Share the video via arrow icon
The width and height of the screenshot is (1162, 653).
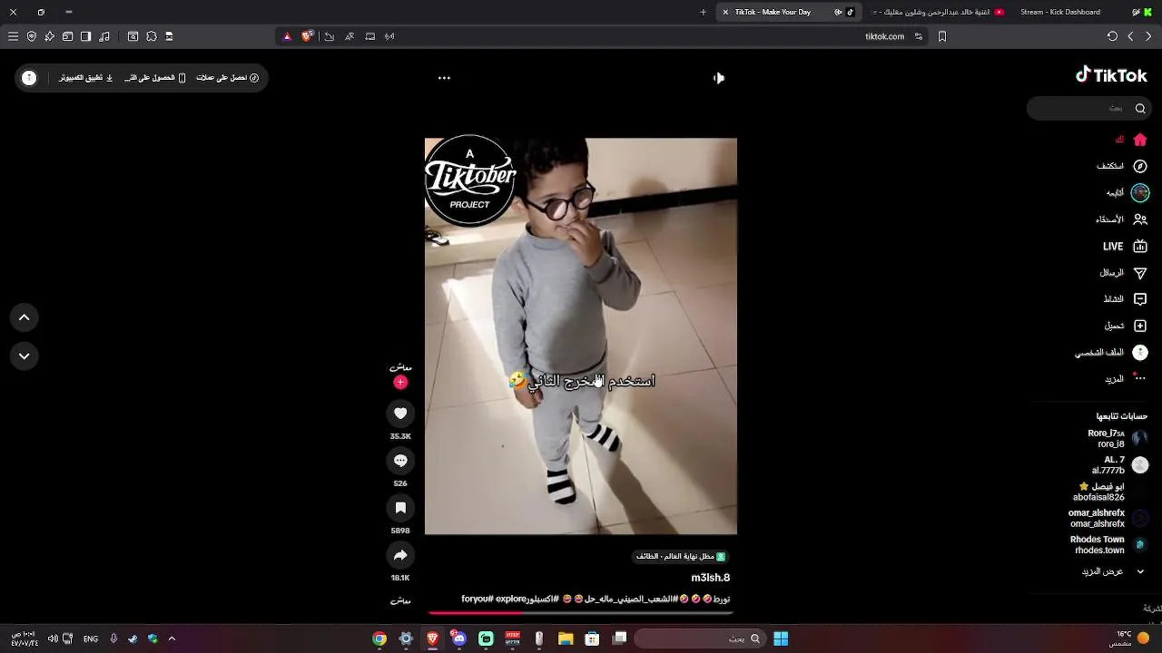(x=400, y=555)
